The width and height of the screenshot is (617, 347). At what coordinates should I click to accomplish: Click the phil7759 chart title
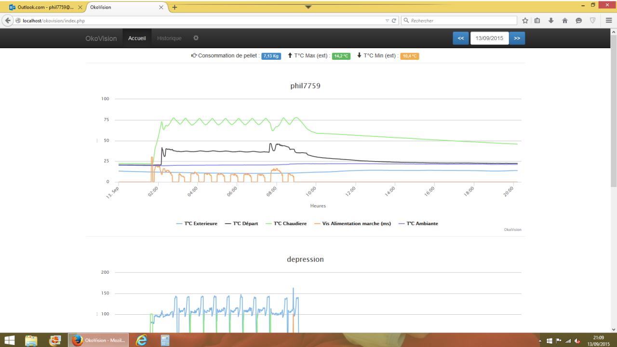(305, 86)
